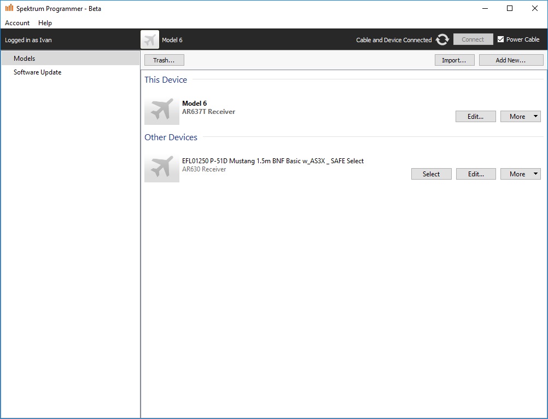Edit the P-51D Mustang AR630 model
Viewport: 548px width, 419px height.
click(x=476, y=174)
